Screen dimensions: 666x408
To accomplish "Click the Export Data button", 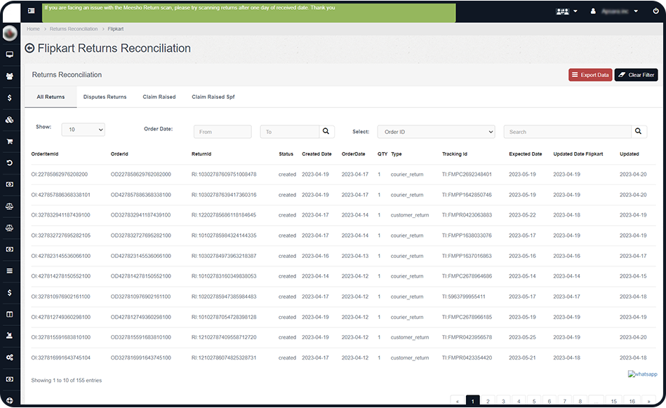I will pyautogui.click(x=590, y=74).
